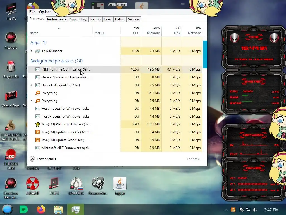Select the CHUZZIN CUM desktop icon
Viewport: 286px width, 215px height.
click(x=11, y=159)
